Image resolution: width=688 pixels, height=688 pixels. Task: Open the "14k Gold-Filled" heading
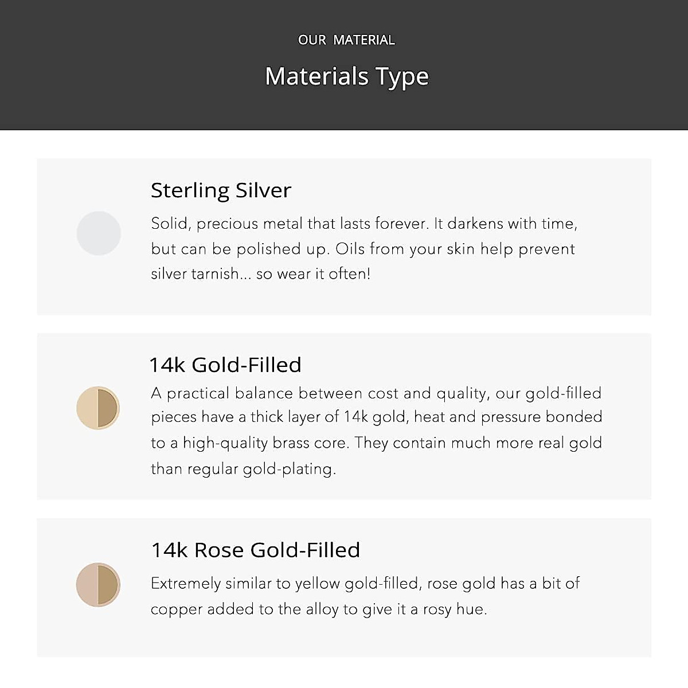(x=225, y=365)
